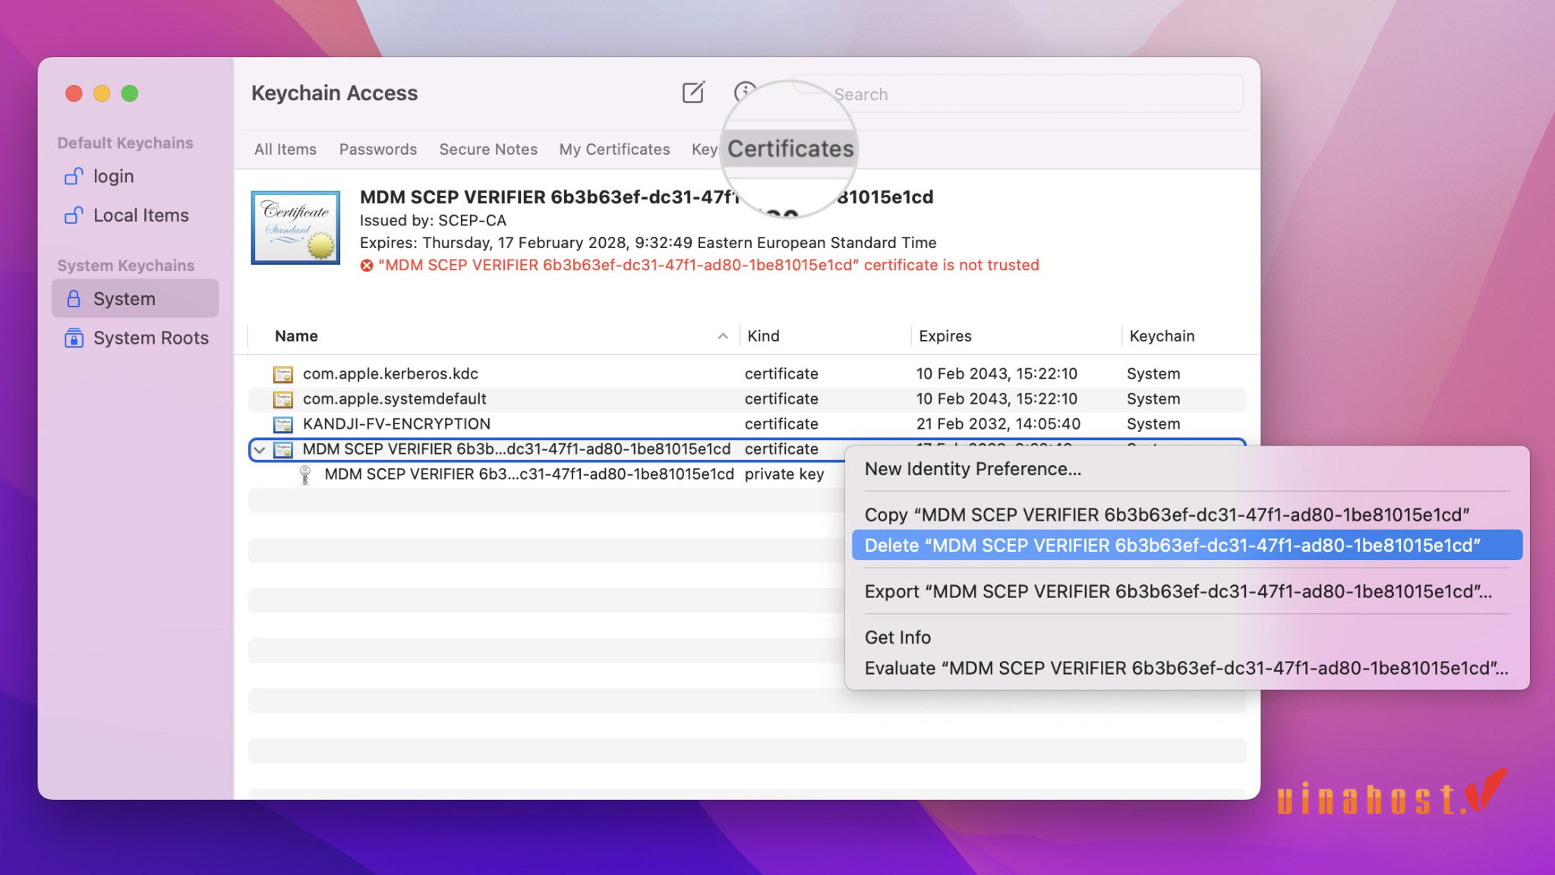This screenshot has height=875, width=1555.
Task: Click the login keychain padlock icon
Action: [x=74, y=176]
